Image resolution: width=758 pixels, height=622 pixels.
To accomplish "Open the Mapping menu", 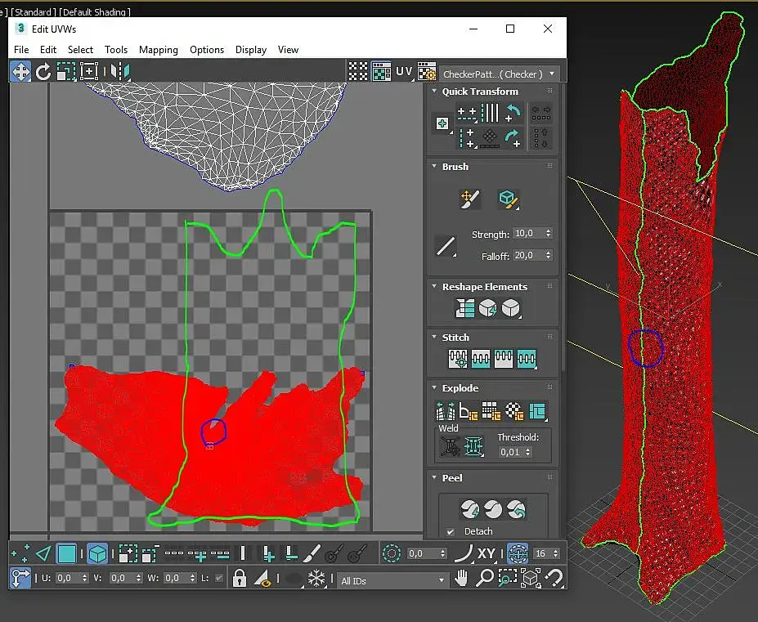I will pyautogui.click(x=158, y=50).
